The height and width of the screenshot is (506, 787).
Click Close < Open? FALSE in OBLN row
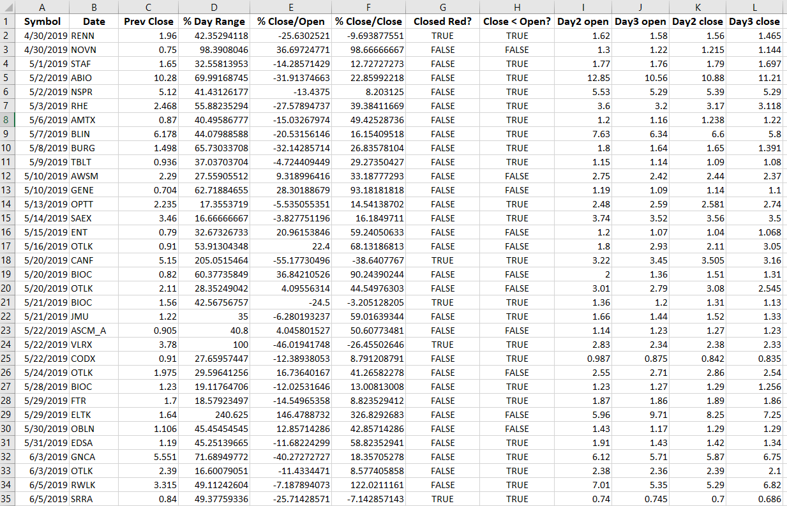pos(517,429)
